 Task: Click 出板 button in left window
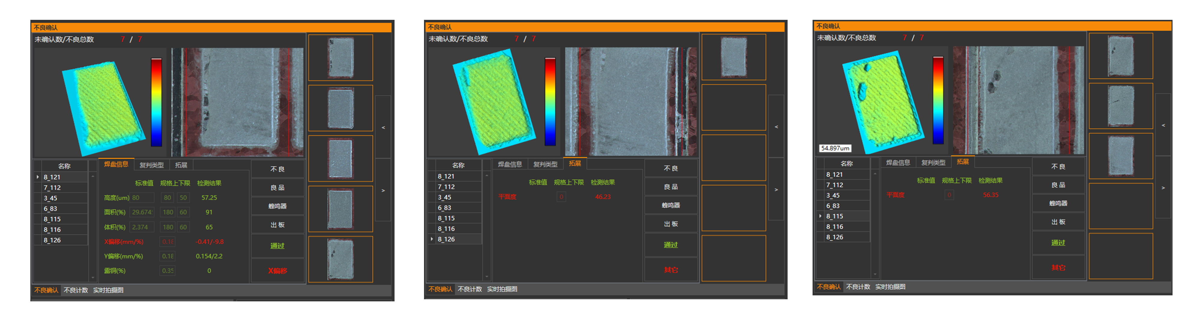(278, 225)
